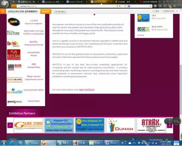The image size is (182, 146).
Task: Open IranianMalls Portal link
Action: coord(34,54)
